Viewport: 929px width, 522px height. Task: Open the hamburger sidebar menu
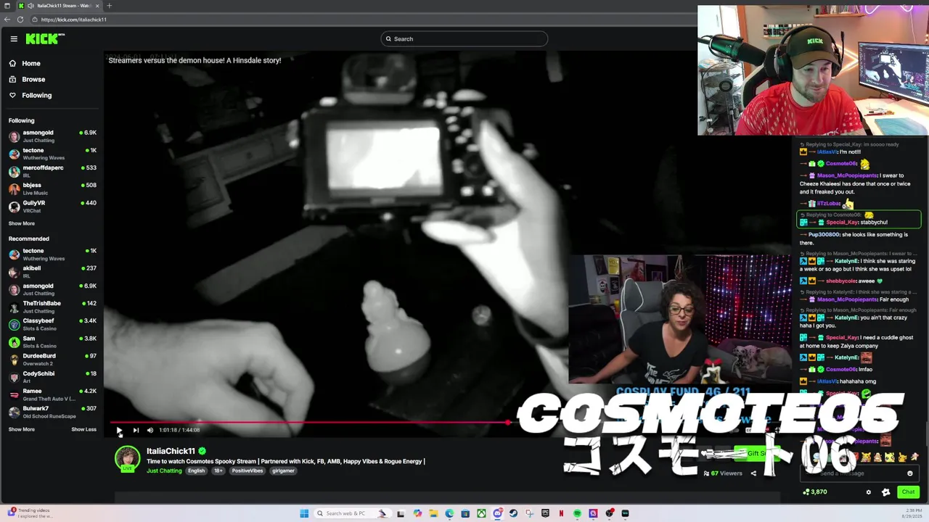13,39
